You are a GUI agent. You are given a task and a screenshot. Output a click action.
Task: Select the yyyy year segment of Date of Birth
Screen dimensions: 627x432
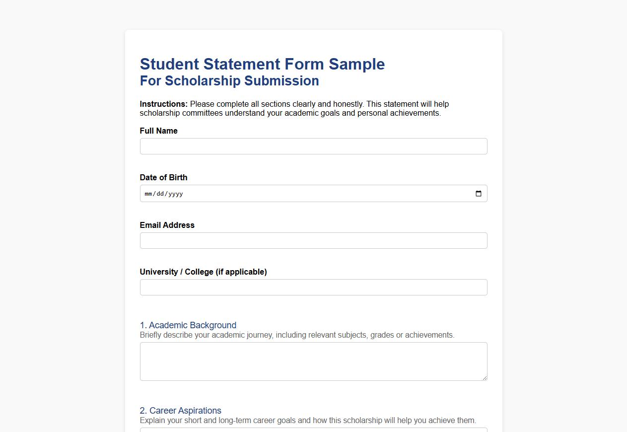point(176,194)
